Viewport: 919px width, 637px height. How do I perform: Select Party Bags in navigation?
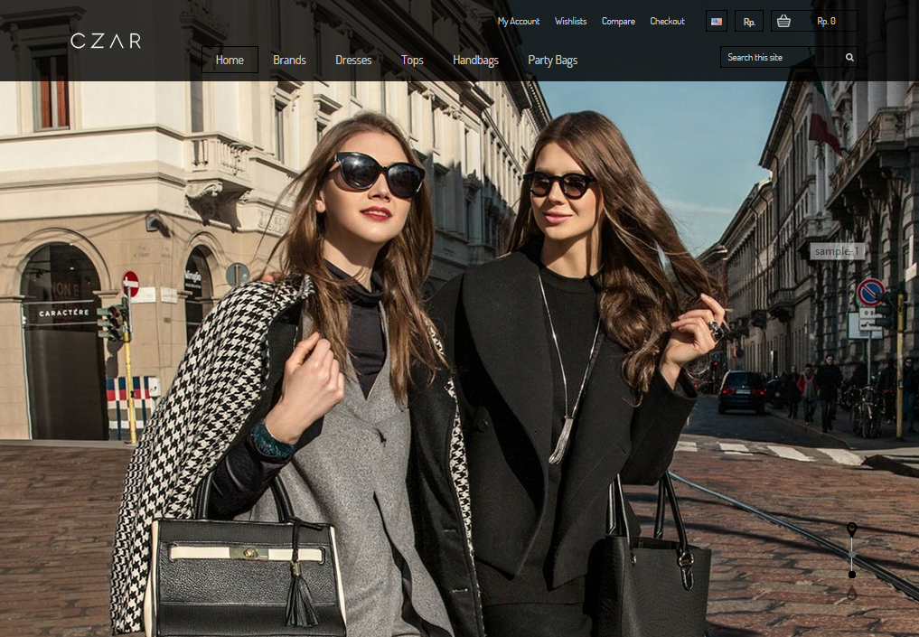pyautogui.click(x=552, y=61)
